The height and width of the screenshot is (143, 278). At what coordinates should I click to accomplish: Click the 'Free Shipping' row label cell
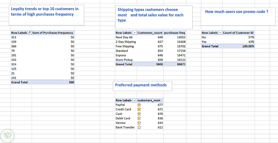(x=125, y=46)
